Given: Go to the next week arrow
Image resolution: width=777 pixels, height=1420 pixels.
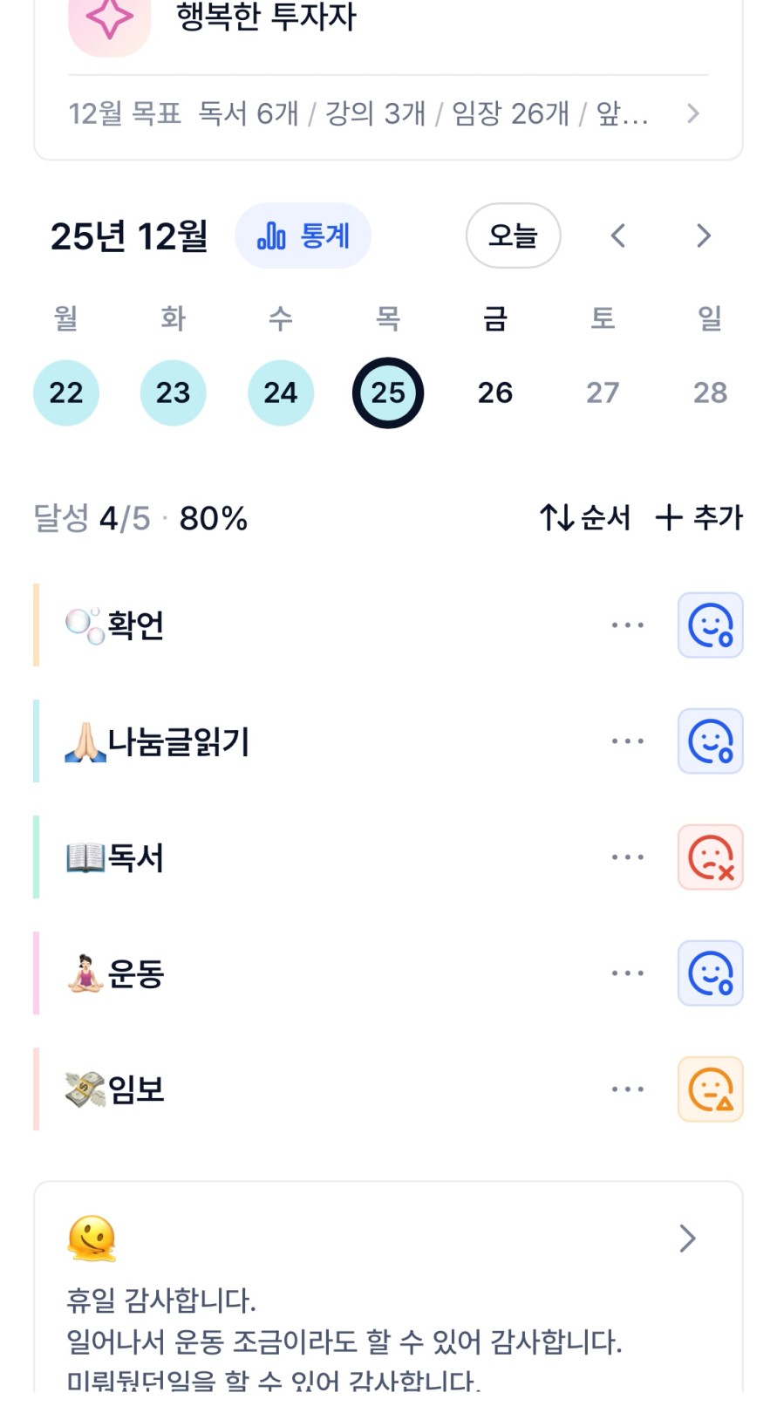Looking at the screenshot, I should coord(704,236).
